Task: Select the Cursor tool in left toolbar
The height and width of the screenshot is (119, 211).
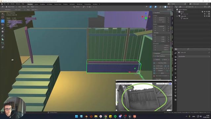Action: click(x=3, y=17)
